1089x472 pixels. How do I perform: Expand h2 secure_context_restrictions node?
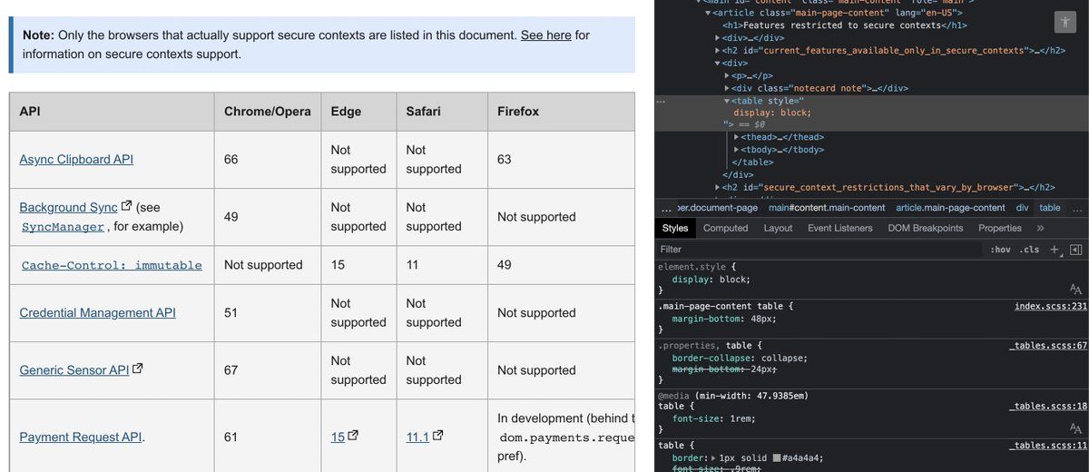(x=718, y=188)
